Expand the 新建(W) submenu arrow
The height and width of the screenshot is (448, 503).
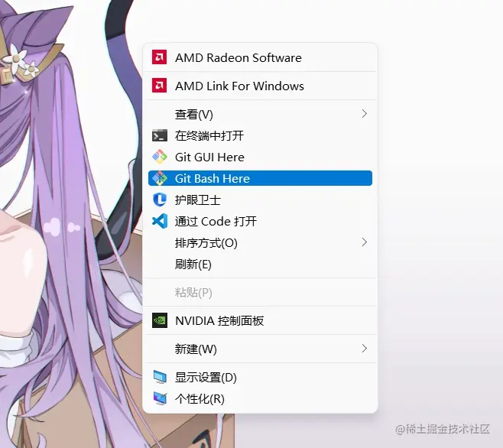pyautogui.click(x=364, y=348)
